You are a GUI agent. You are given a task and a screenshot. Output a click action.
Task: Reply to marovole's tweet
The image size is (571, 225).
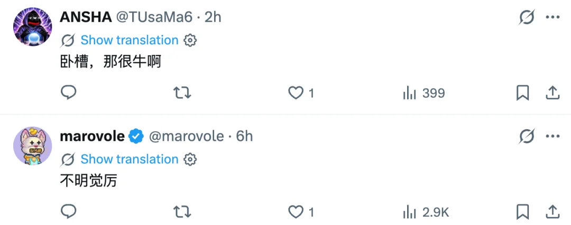(x=69, y=212)
